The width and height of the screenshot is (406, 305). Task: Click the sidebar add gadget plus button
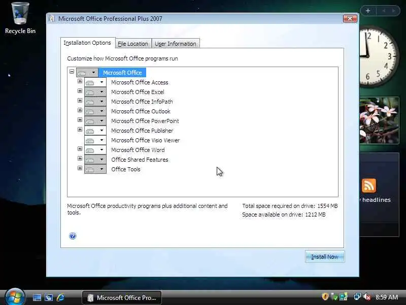368,11
